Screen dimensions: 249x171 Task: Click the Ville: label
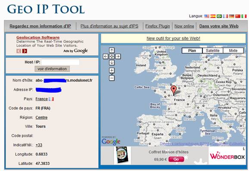(x=29, y=126)
